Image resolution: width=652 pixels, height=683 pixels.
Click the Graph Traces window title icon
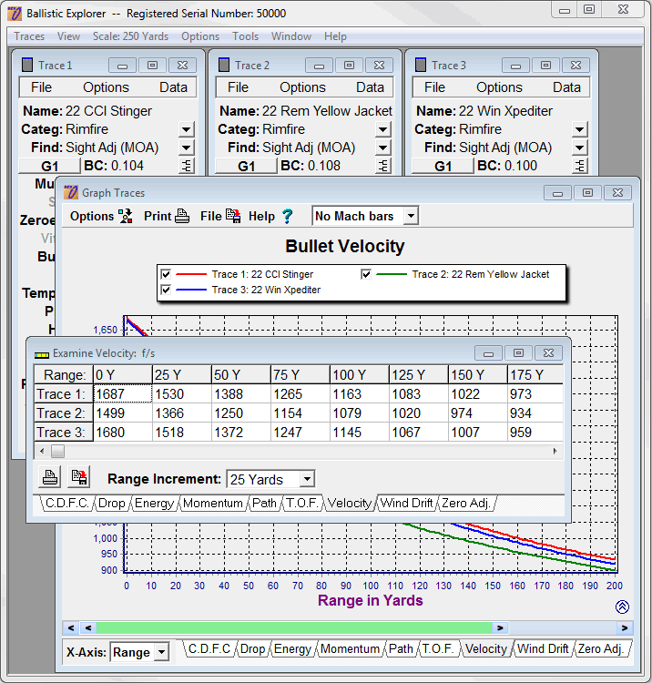click(x=70, y=192)
